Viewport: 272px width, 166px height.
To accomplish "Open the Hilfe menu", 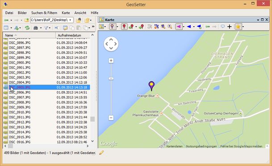I will [x=95, y=13].
